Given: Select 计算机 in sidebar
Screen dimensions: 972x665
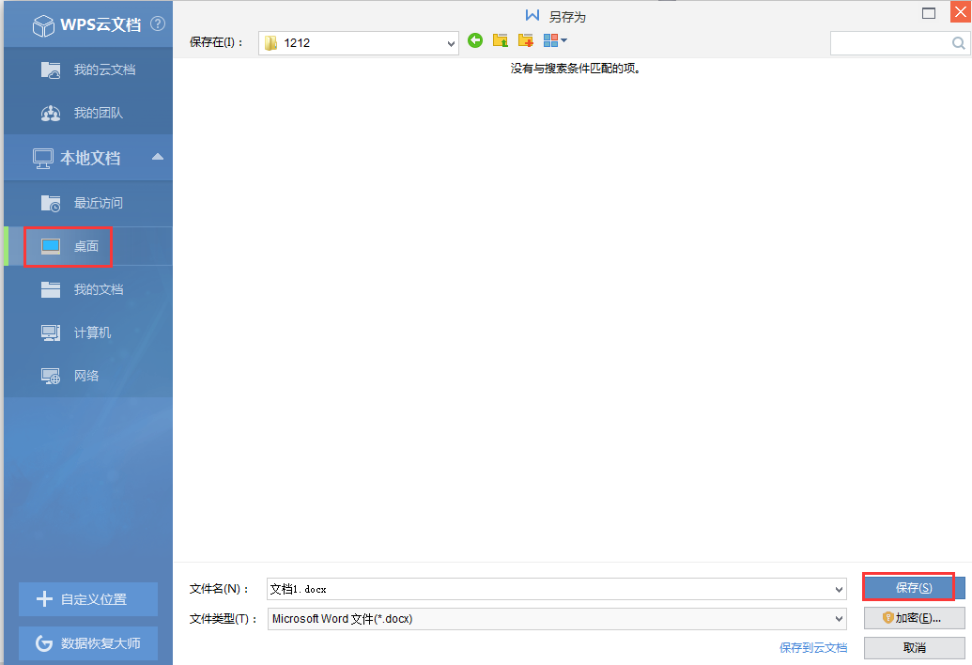Looking at the screenshot, I should pos(92,332).
